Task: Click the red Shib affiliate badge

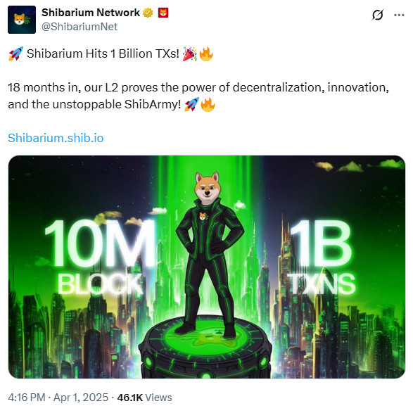Action: pos(163,13)
